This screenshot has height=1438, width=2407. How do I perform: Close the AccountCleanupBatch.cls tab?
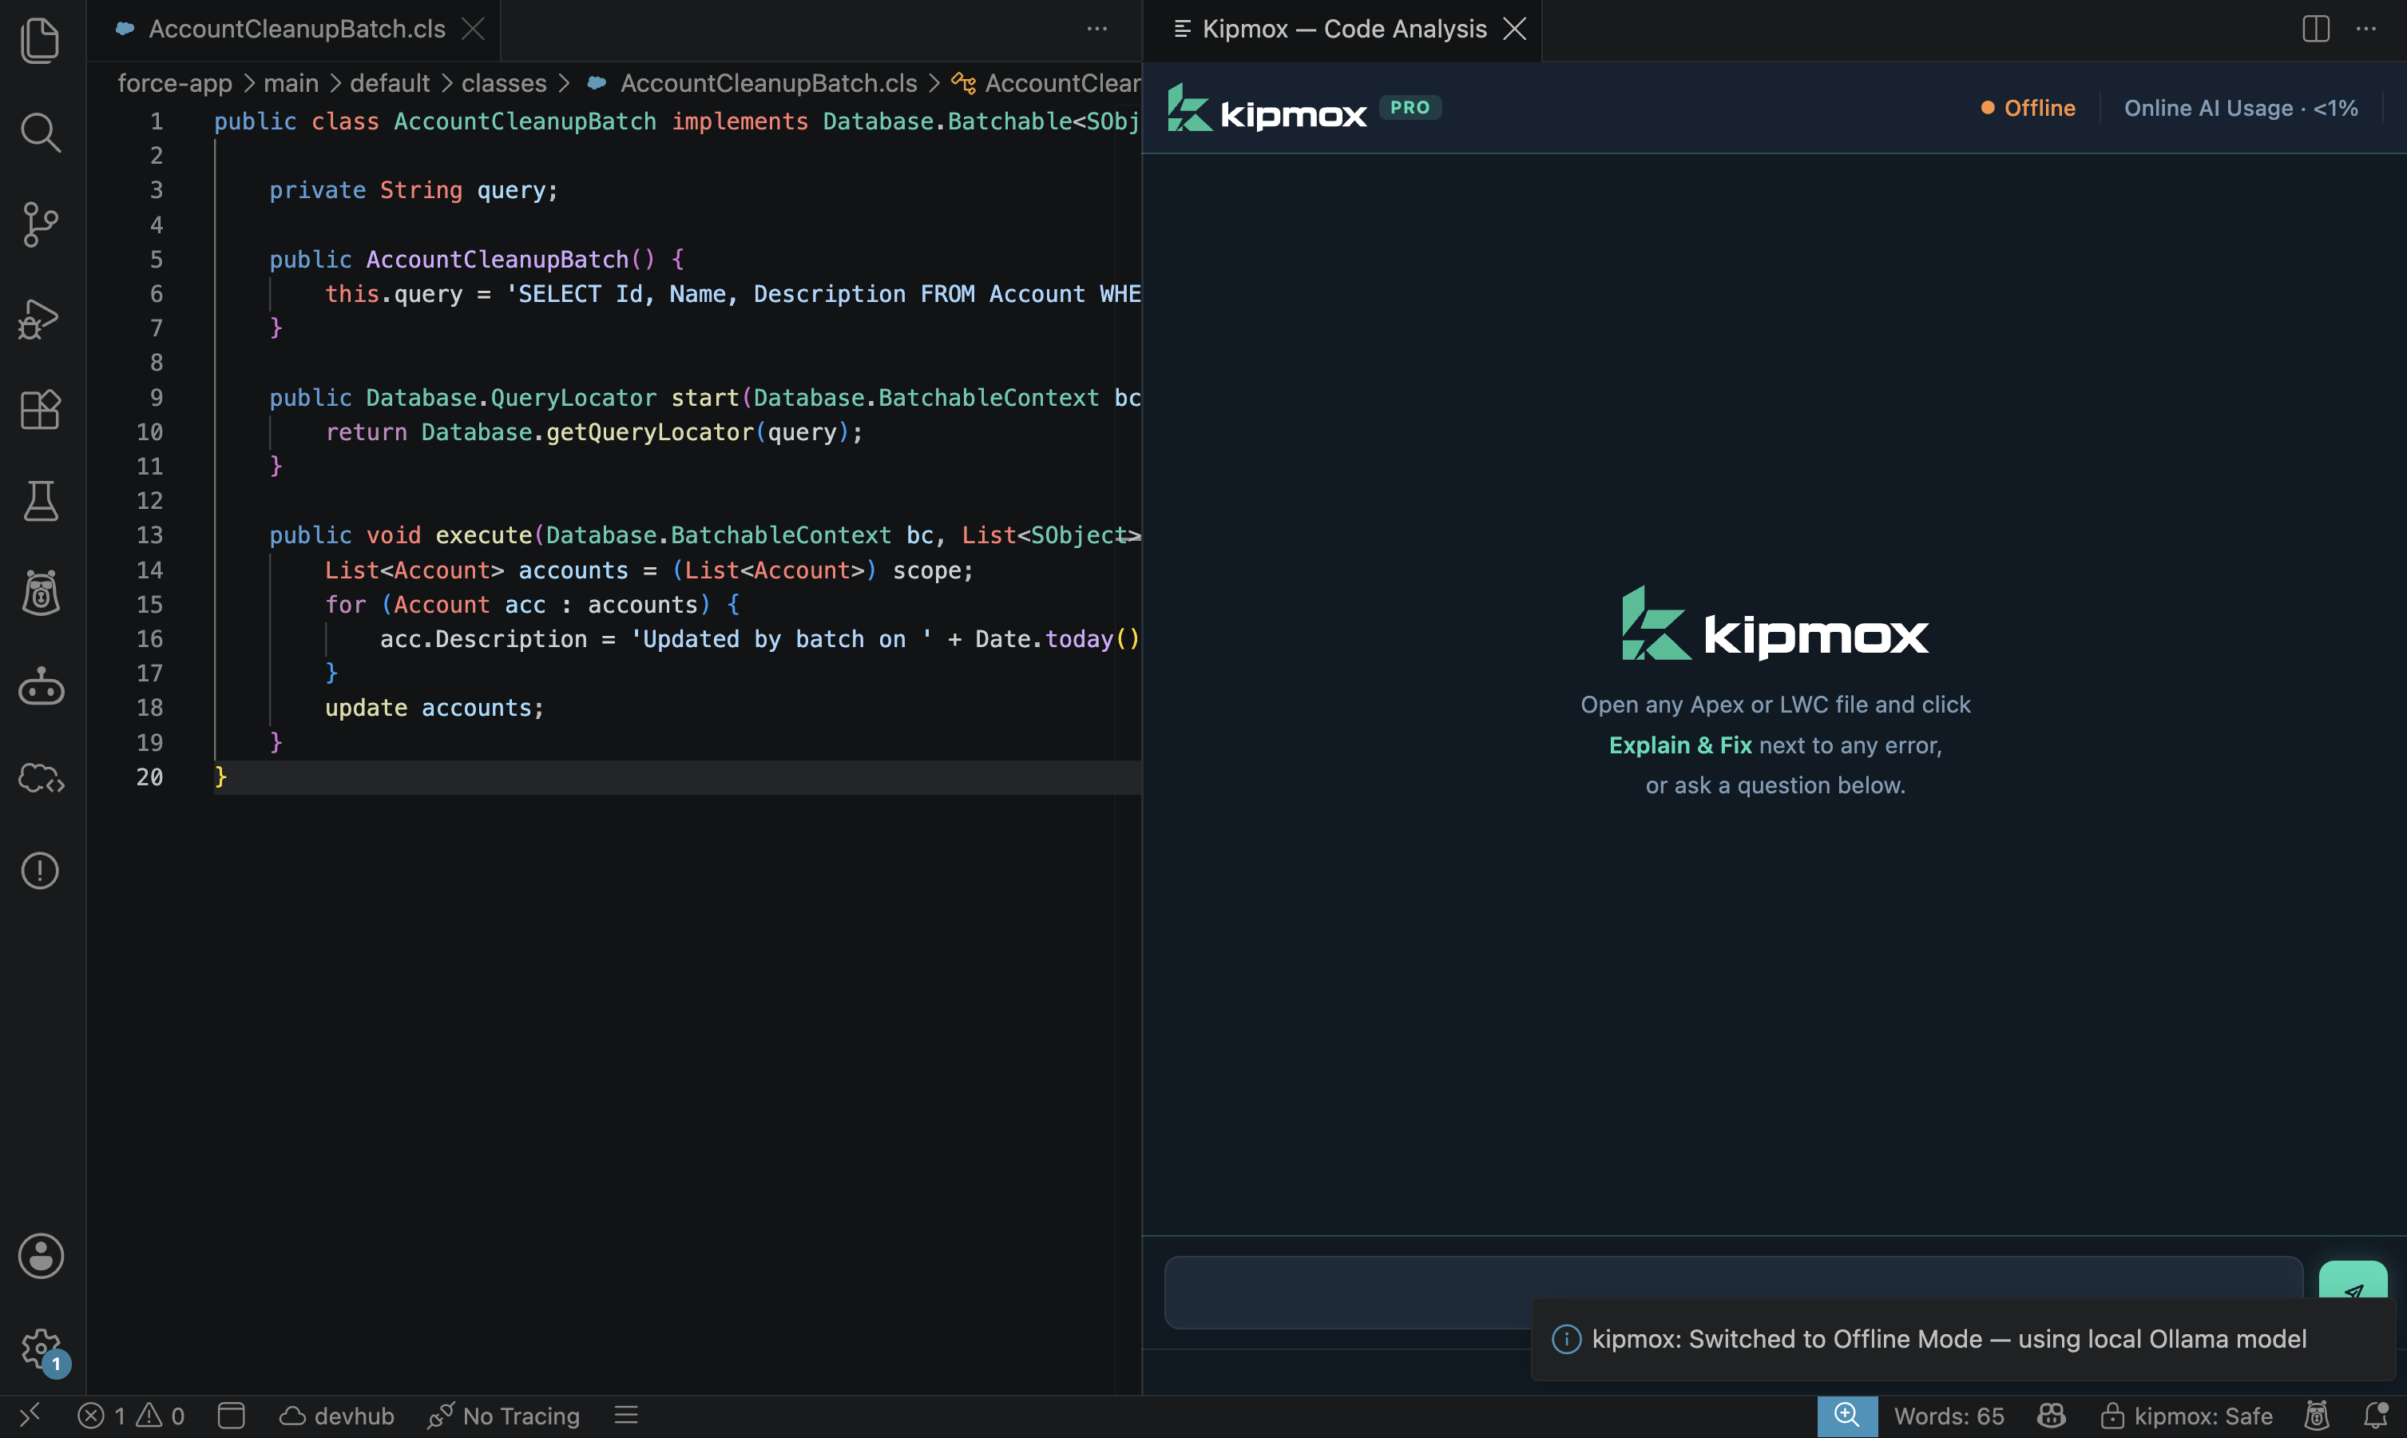473,29
